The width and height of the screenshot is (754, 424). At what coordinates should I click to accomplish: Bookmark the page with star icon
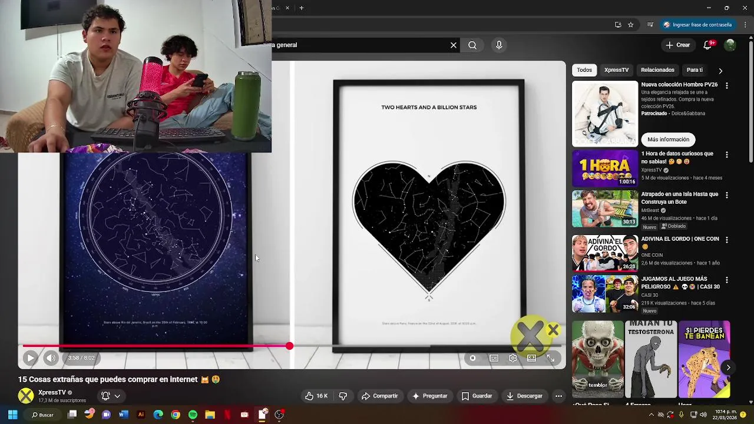point(631,25)
